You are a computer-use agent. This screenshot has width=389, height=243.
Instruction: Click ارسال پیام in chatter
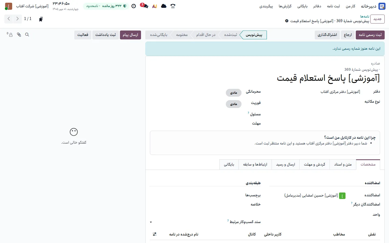pos(130,35)
